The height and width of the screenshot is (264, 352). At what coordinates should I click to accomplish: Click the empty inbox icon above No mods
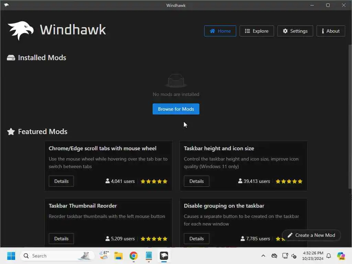click(176, 80)
